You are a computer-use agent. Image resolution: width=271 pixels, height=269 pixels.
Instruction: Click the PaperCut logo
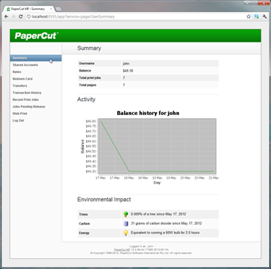point(37,36)
